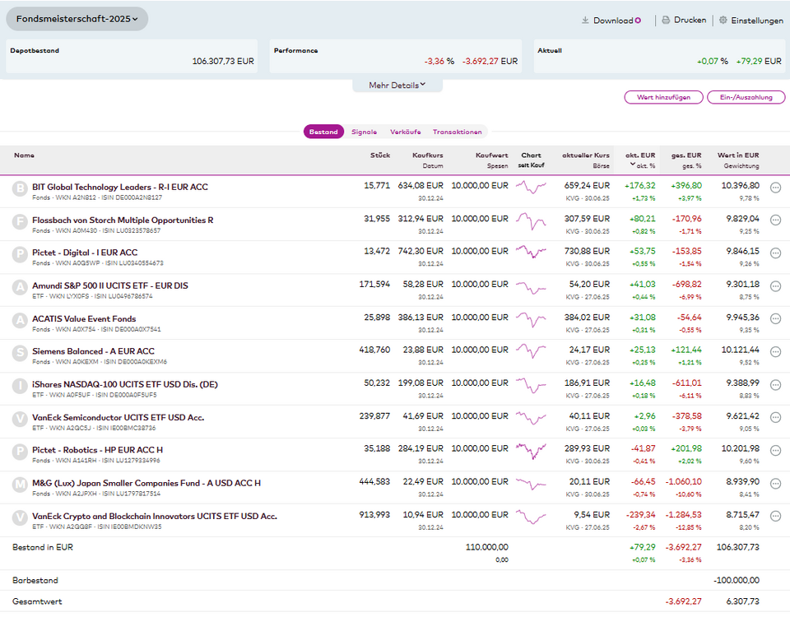The image size is (790, 617).
Task: Click the Ein-/Auszahlung button
Action: (746, 97)
